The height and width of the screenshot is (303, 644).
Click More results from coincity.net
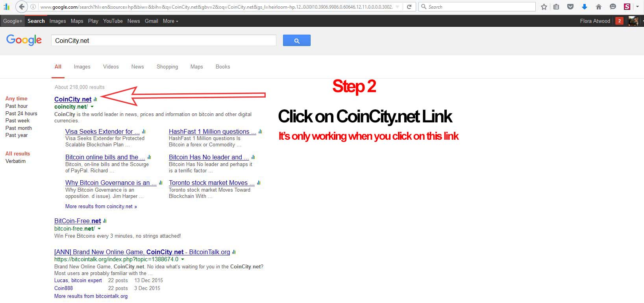coord(101,206)
